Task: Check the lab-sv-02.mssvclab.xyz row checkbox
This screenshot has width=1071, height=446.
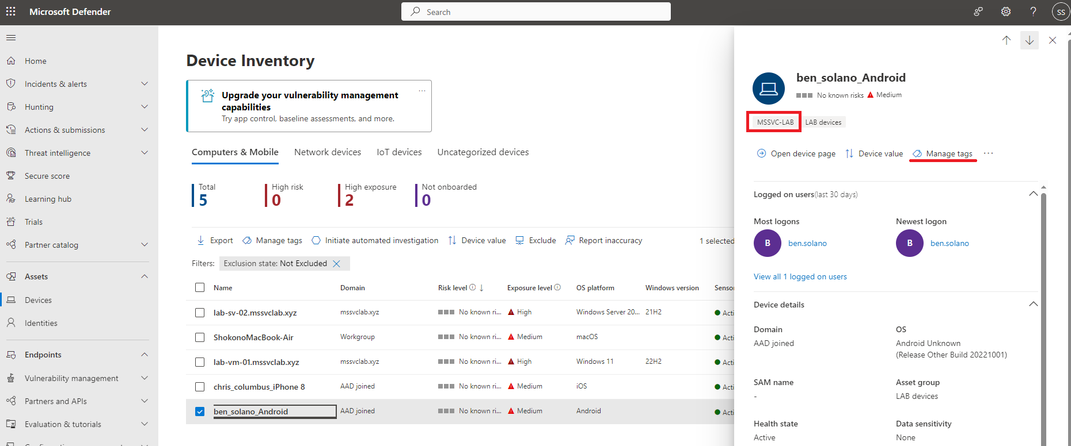Action: pos(200,313)
